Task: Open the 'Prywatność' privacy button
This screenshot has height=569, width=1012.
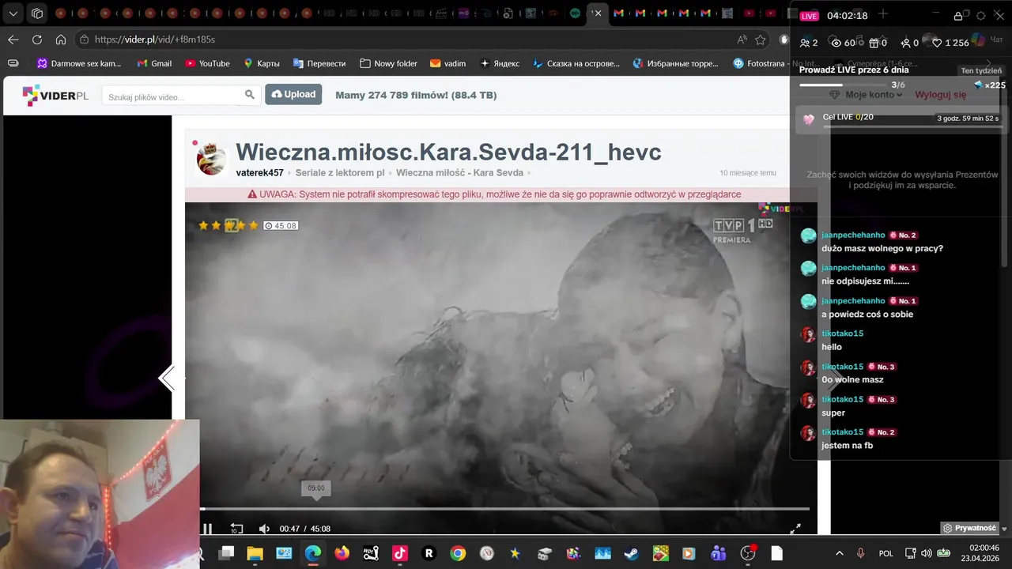Action: coord(970,528)
